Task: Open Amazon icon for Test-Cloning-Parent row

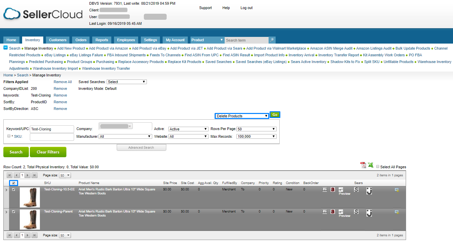Action: pyautogui.click(x=333, y=212)
